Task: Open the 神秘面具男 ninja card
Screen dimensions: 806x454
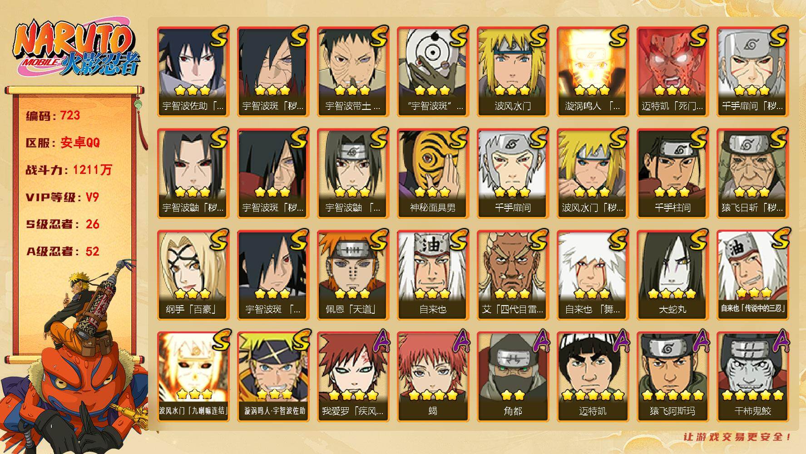Action: pyautogui.click(x=433, y=173)
